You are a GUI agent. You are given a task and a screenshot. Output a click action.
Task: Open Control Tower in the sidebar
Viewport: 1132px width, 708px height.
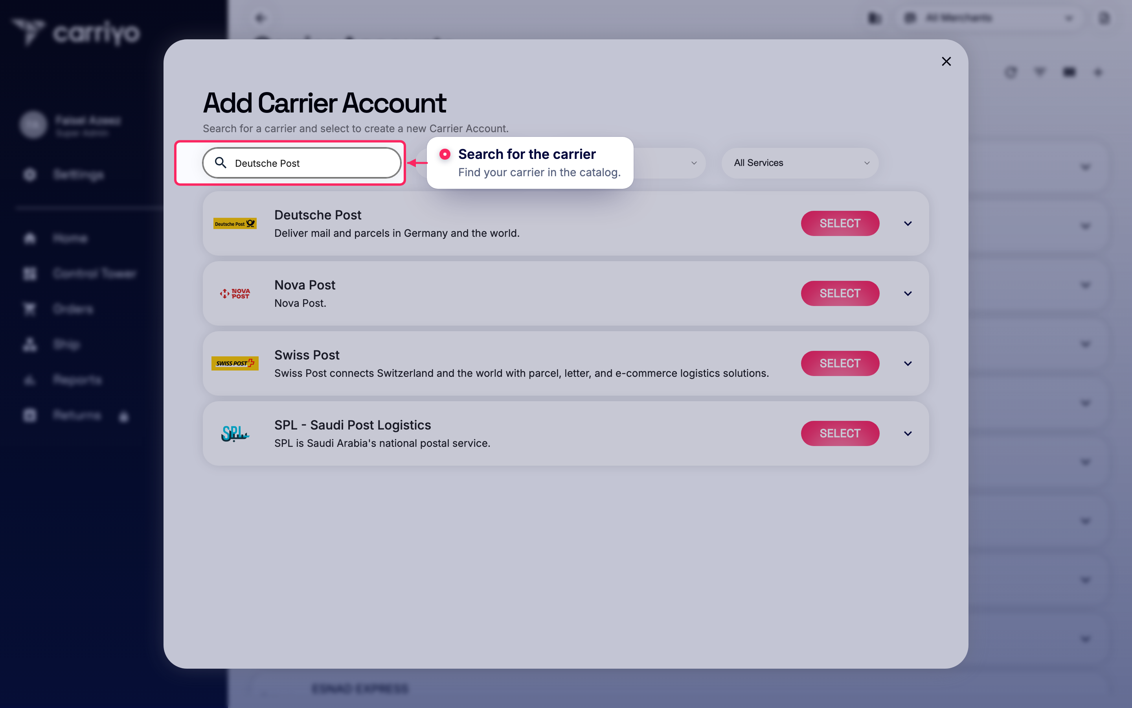point(94,273)
